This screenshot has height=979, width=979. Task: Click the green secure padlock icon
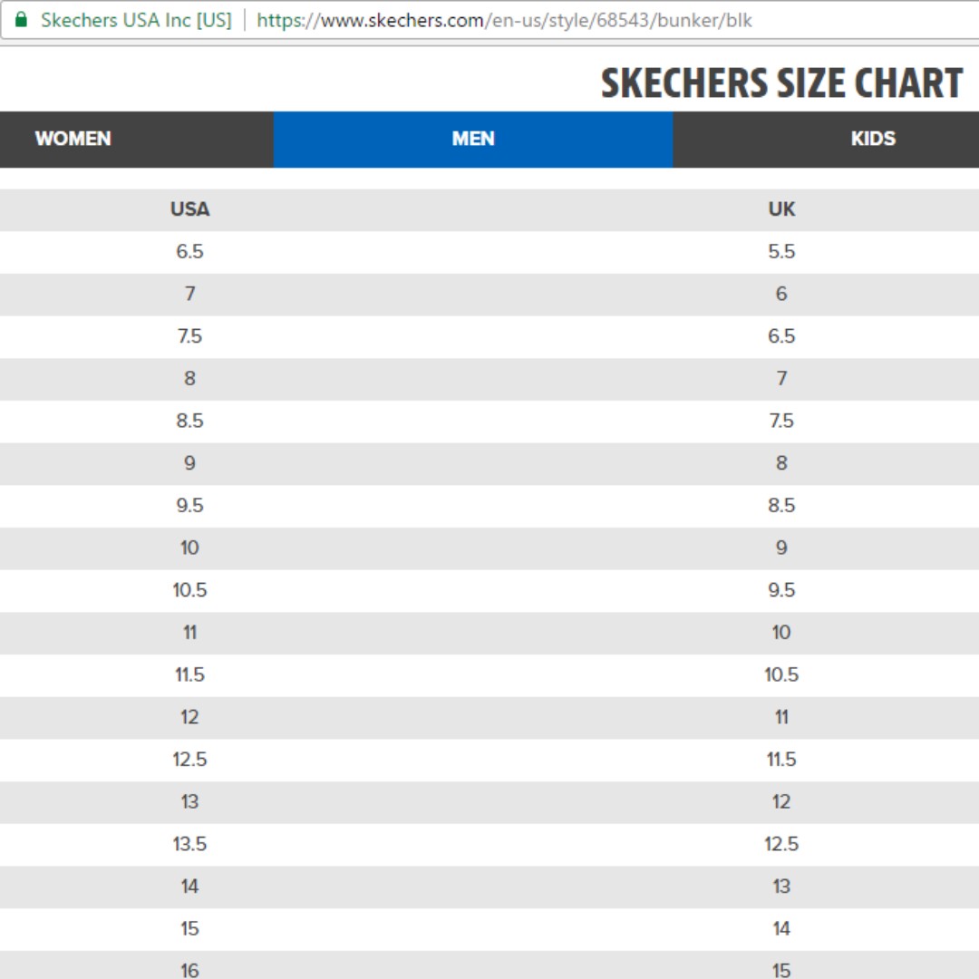point(22,19)
